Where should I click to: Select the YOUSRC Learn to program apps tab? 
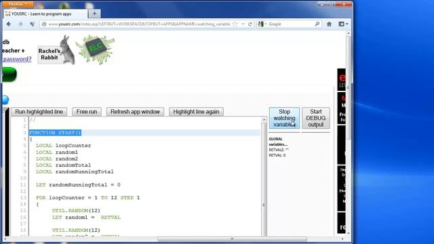45,14
